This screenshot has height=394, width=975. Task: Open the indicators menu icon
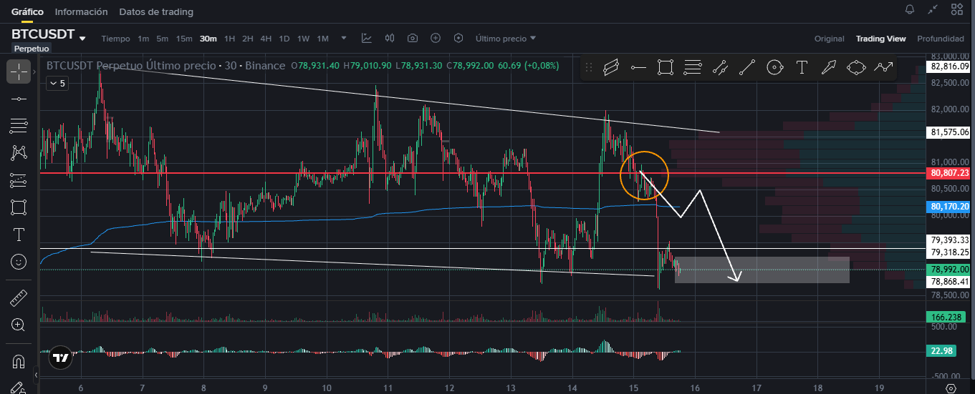tap(367, 38)
